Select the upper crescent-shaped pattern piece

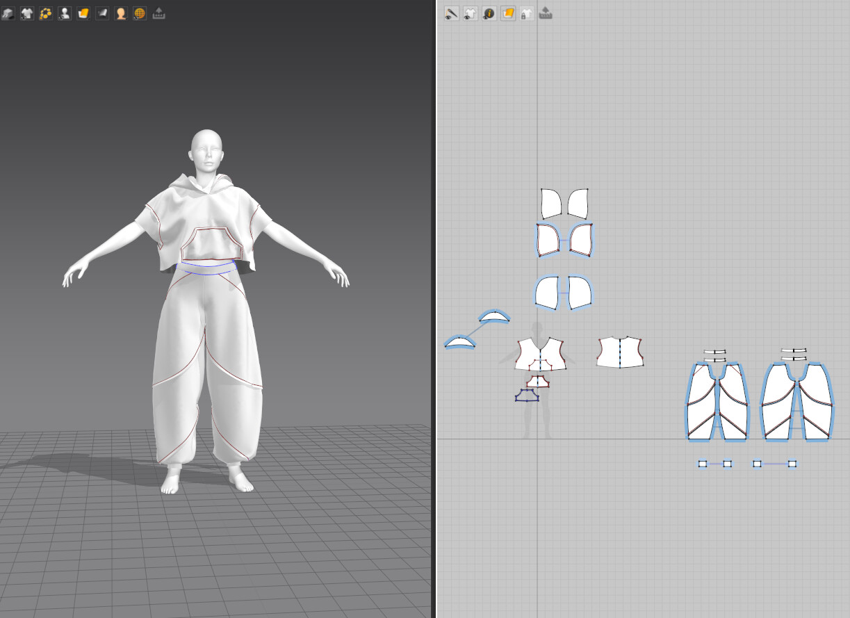pyautogui.click(x=494, y=317)
